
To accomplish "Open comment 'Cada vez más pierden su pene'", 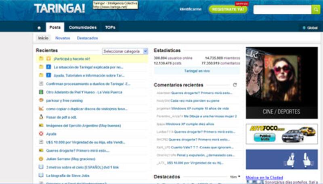I will click(x=195, y=101).
